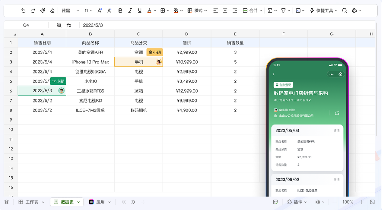Add a new sheet with plus icon
Image resolution: width=382 pixels, height=210 pixels.
click(143, 202)
